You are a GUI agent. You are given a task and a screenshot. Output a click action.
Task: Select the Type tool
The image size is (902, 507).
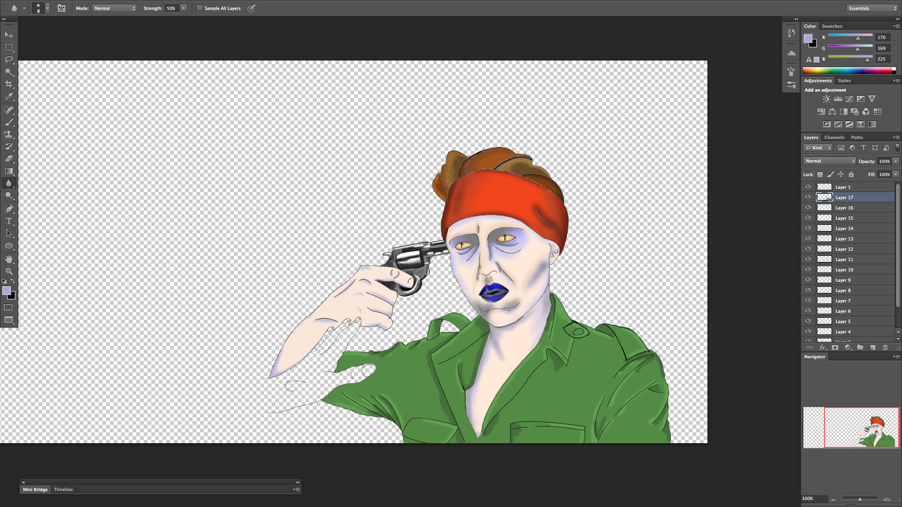[9, 221]
